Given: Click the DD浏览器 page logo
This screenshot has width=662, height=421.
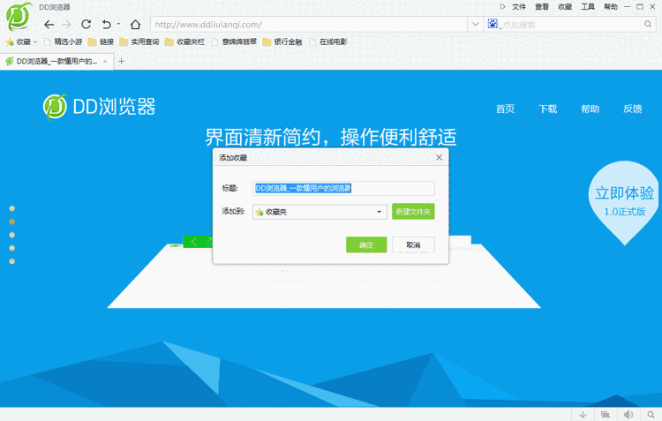Looking at the screenshot, I should [100, 107].
